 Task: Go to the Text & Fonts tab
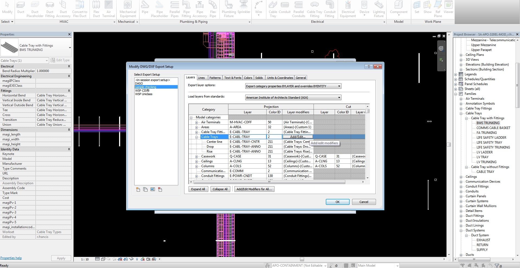point(232,78)
